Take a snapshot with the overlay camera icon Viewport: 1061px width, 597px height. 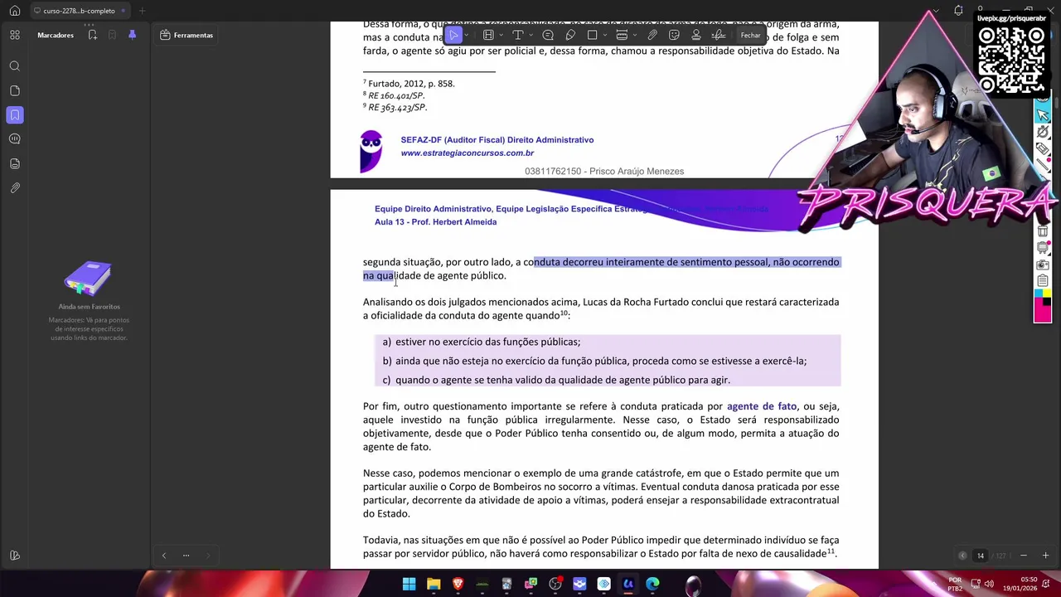pyautogui.click(x=1043, y=264)
